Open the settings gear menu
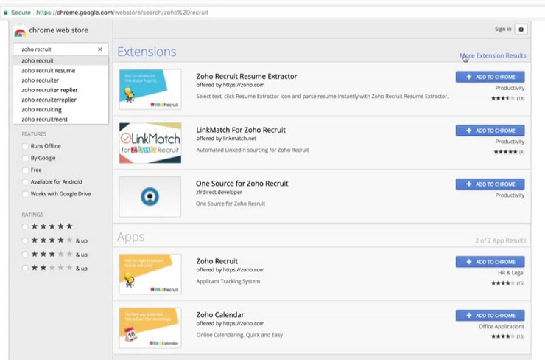This screenshot has width=545, height=360. [x=521, y=30]
